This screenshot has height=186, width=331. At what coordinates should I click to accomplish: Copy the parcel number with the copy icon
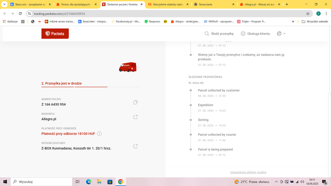[135, 103]
